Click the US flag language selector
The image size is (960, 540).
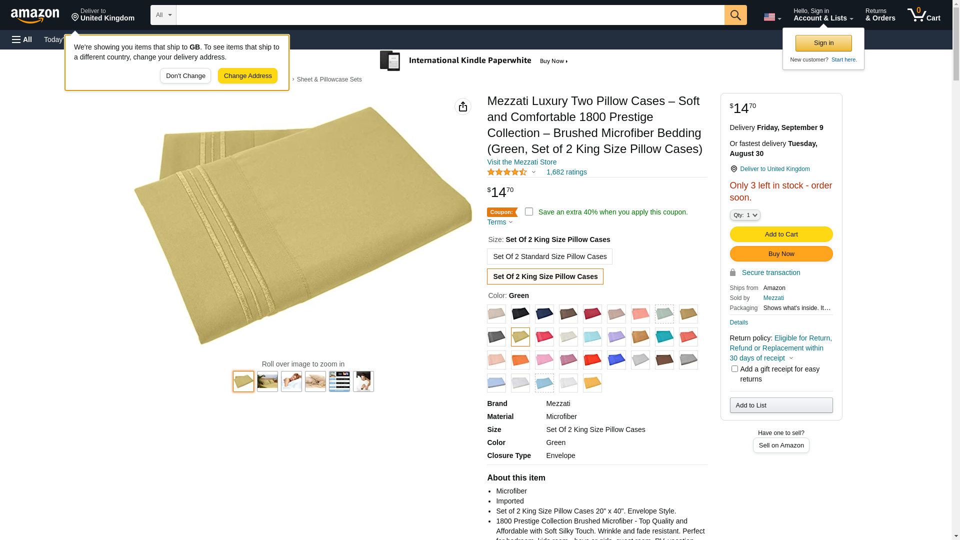tap(772, 17)
